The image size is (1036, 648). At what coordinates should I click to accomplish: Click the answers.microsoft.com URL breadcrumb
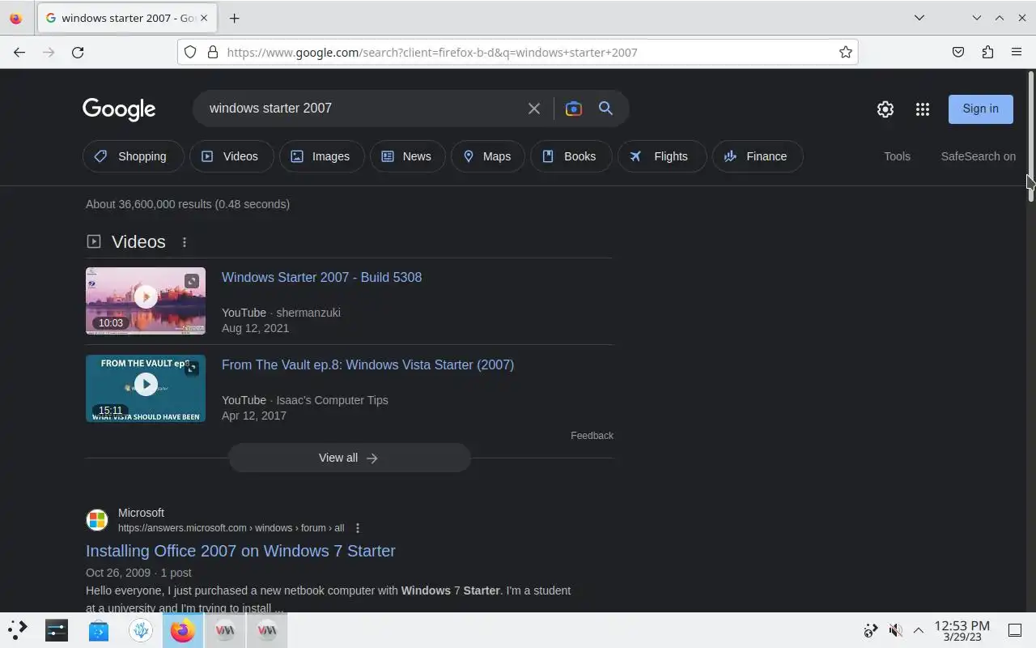tap(231, 528)
